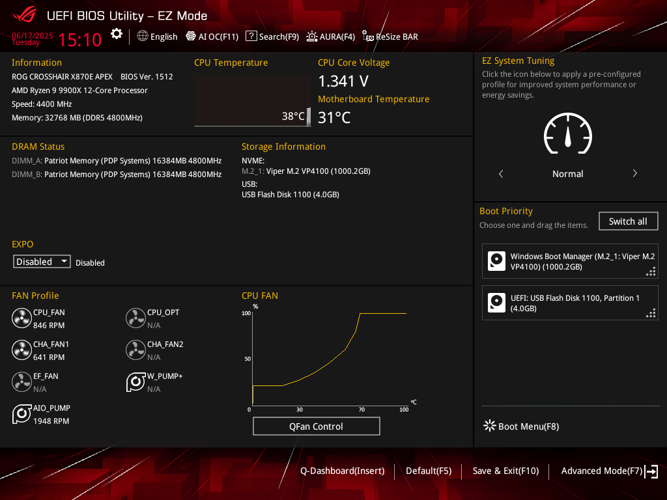
Task: Click the 15:10 clock display
Action: (80, 40)
